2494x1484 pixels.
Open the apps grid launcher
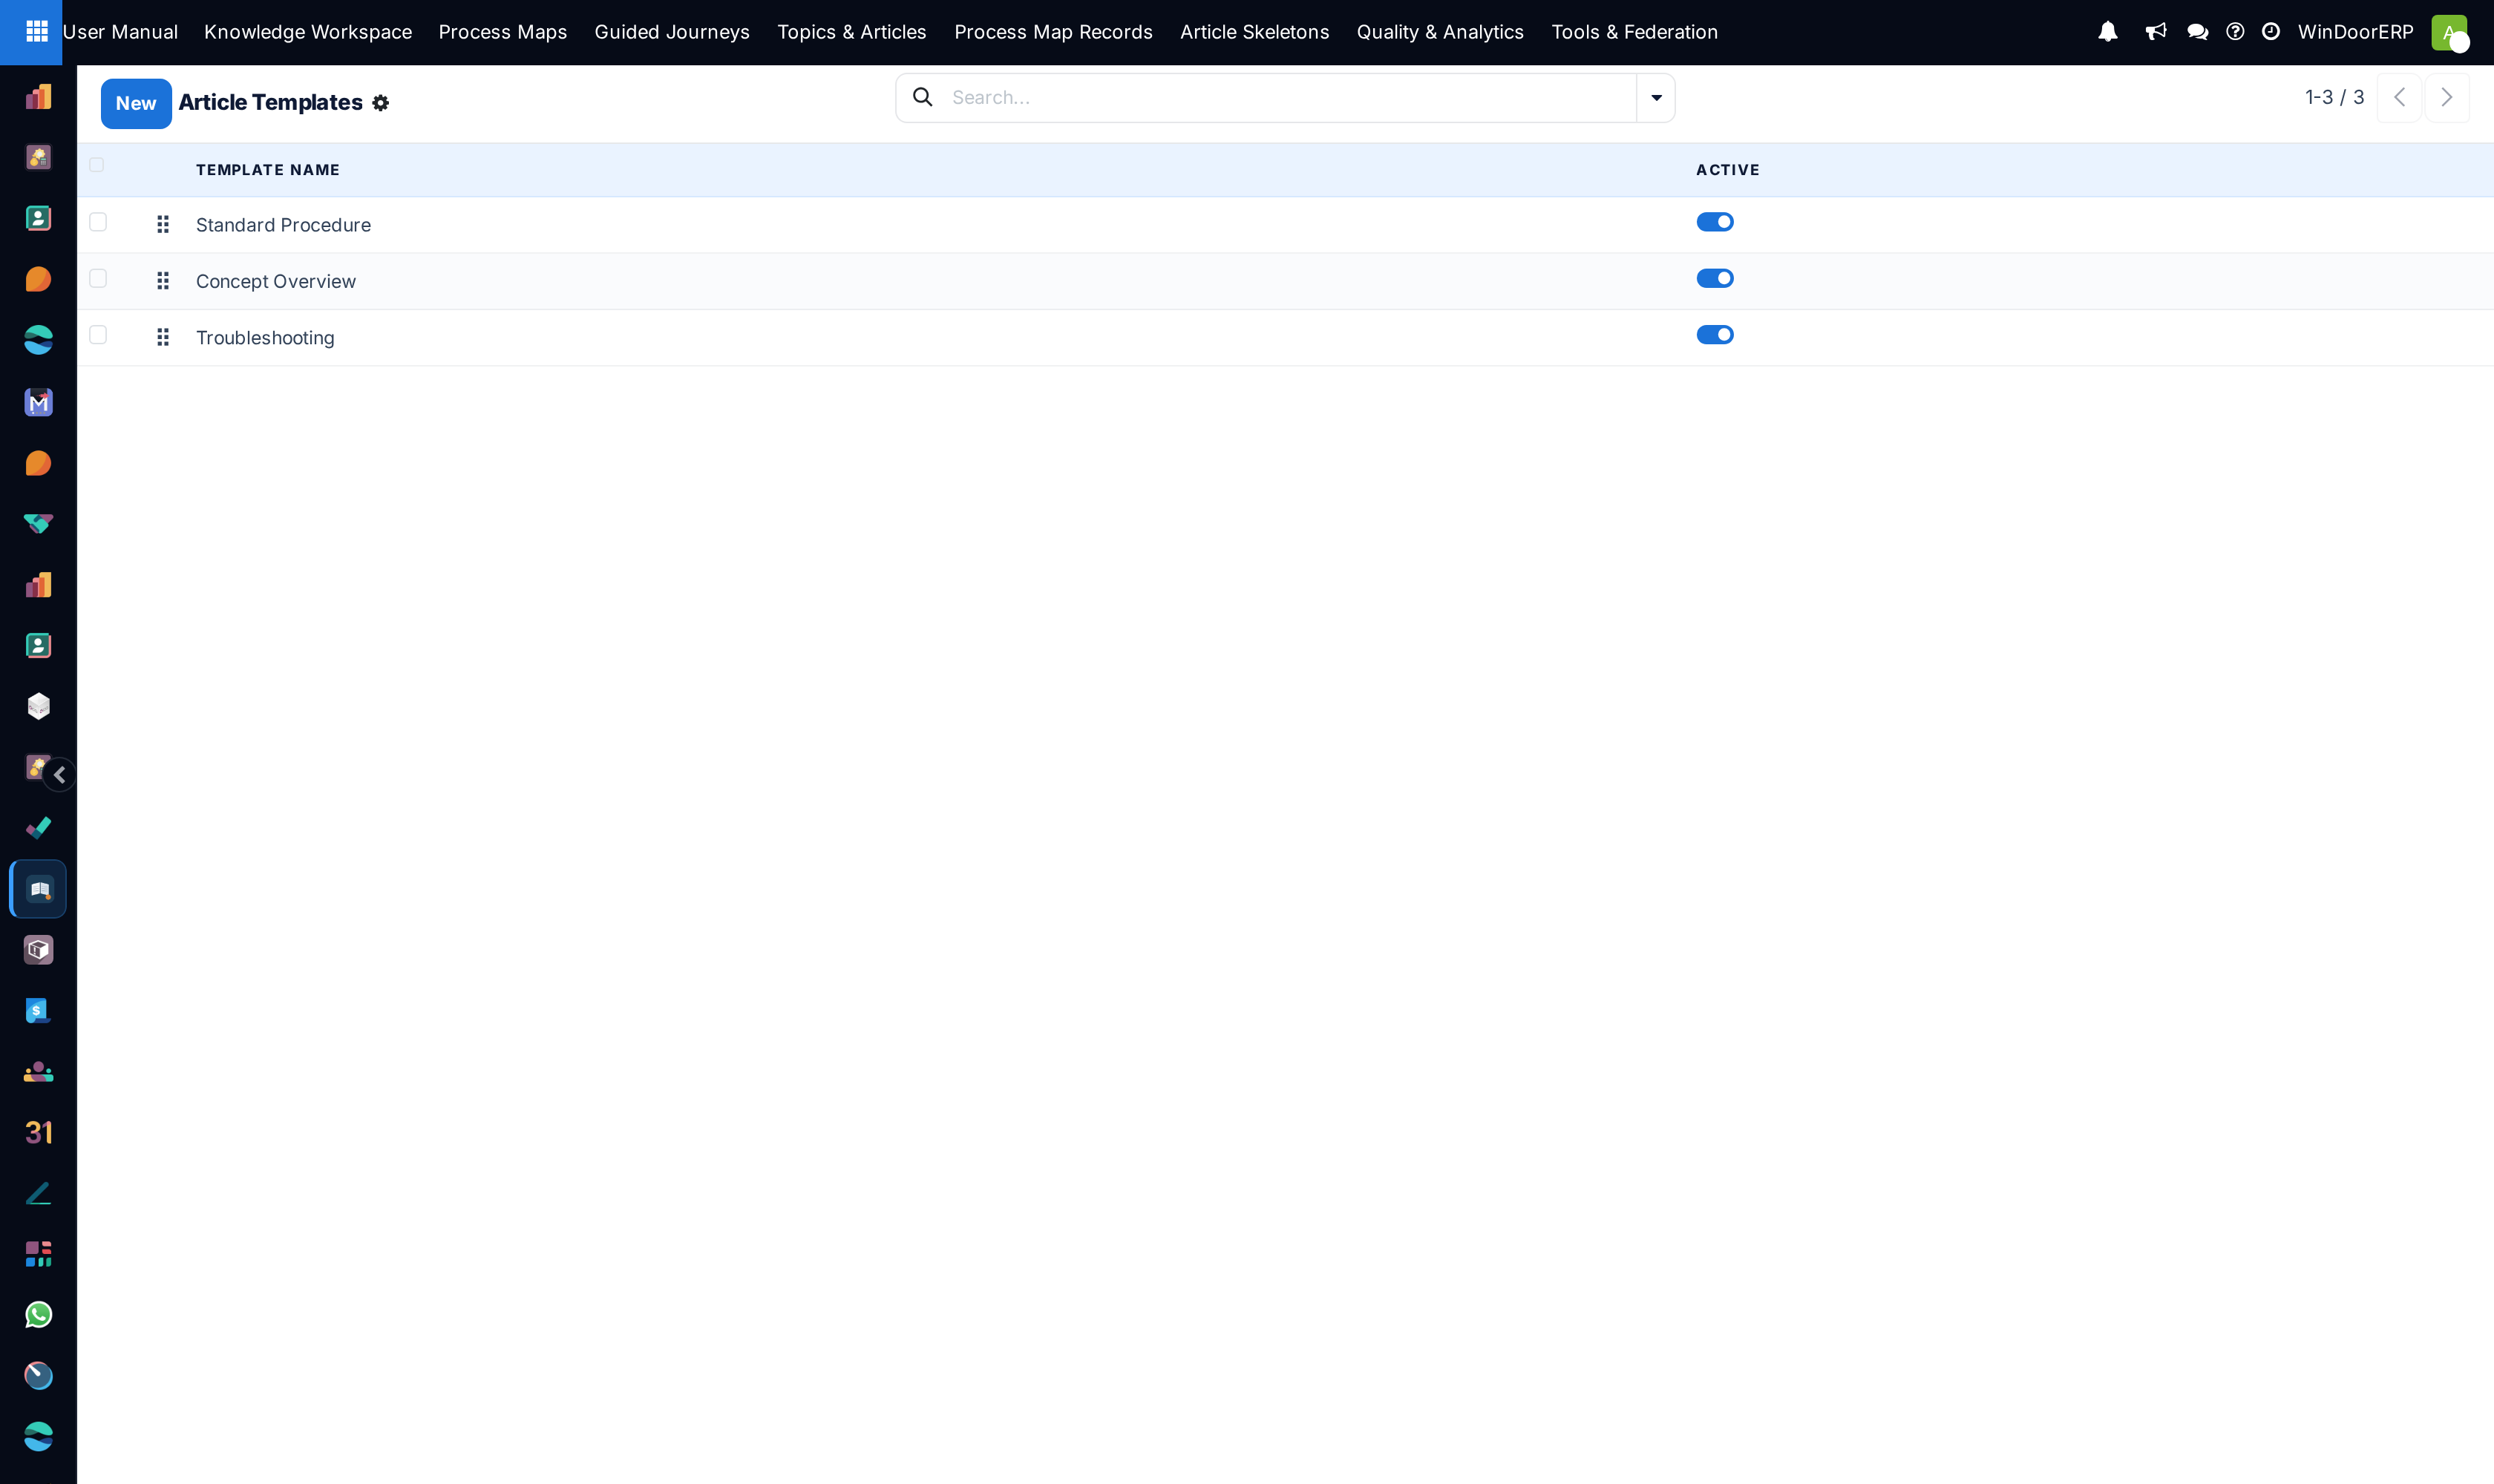[x=37, y=32]
